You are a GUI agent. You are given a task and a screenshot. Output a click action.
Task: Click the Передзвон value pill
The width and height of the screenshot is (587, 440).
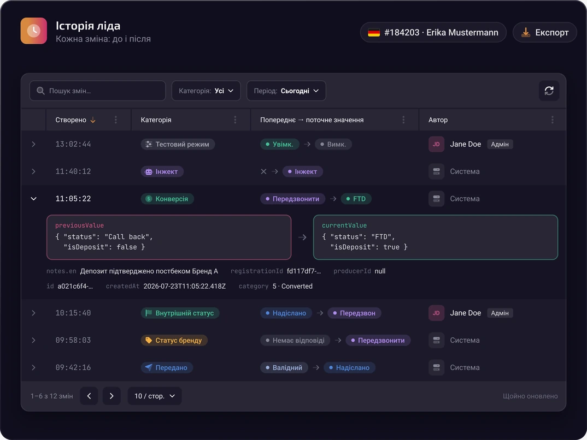tap(354, 313)
